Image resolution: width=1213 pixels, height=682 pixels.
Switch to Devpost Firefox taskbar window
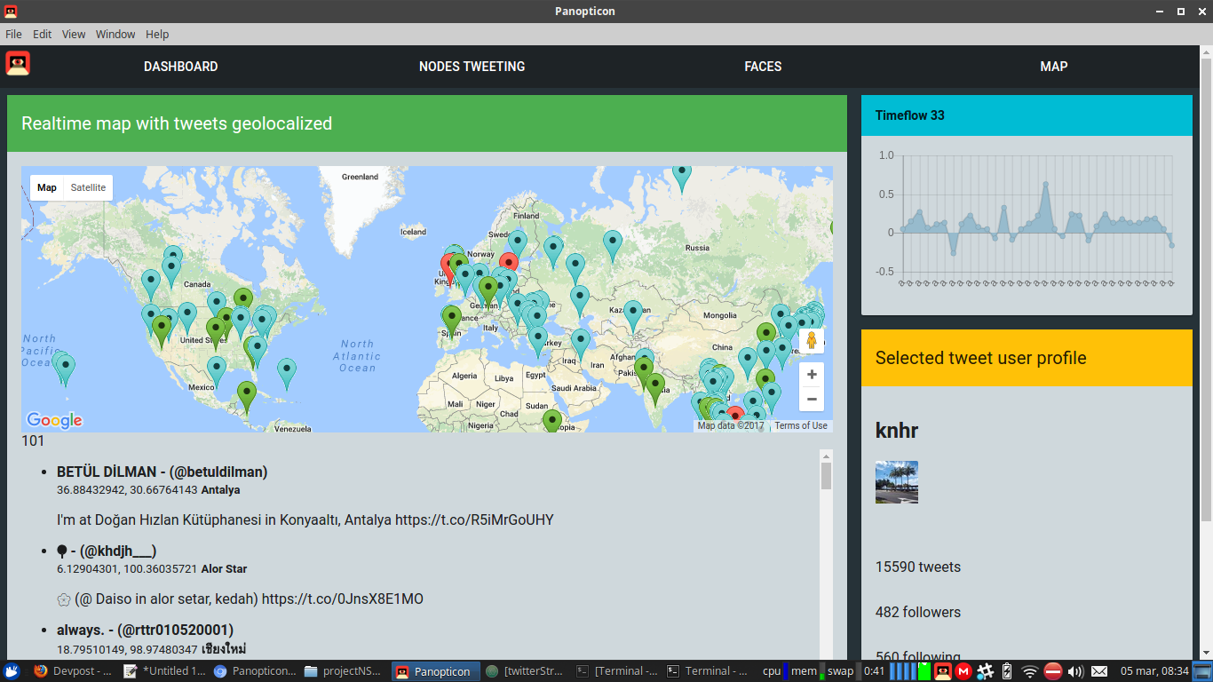pyautogui.click(x=73, y=671)
